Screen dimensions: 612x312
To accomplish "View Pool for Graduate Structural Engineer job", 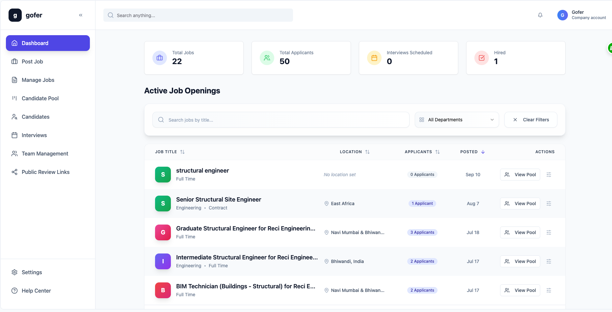I will click(x=520, y=232).
